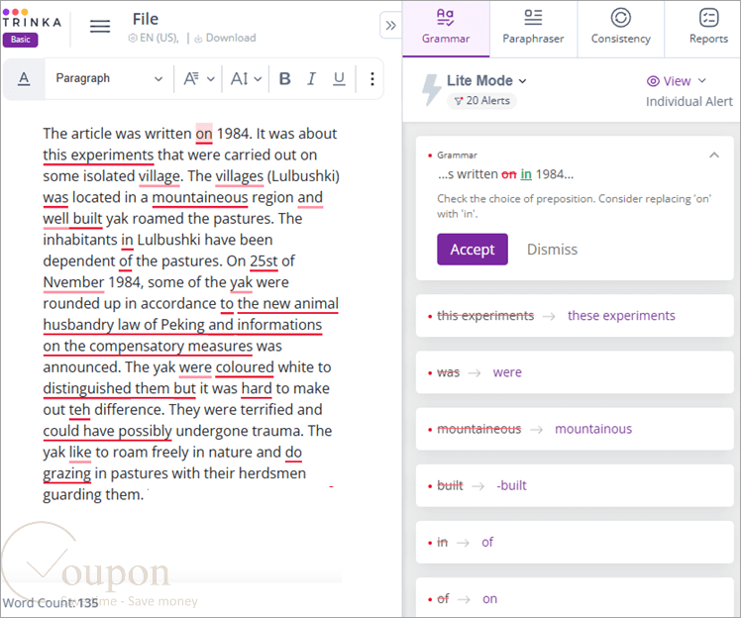Click the underlined word 'informations'
This screenshot has height=618, width=741.
click(x=279, y=325)
